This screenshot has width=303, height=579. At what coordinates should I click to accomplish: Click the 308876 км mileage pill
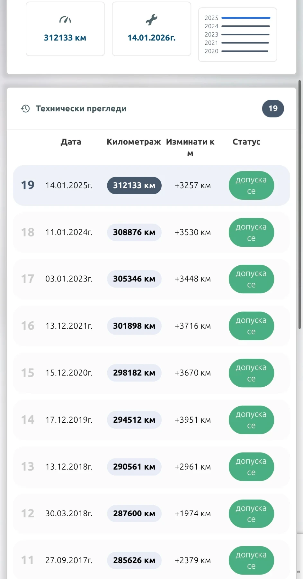click(x=134, y=232)
